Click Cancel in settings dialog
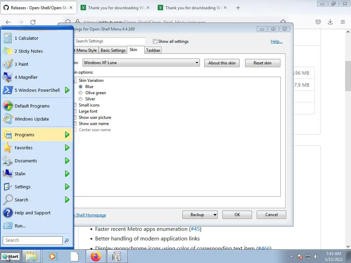 pyautogui.click(x=271, y=215)
